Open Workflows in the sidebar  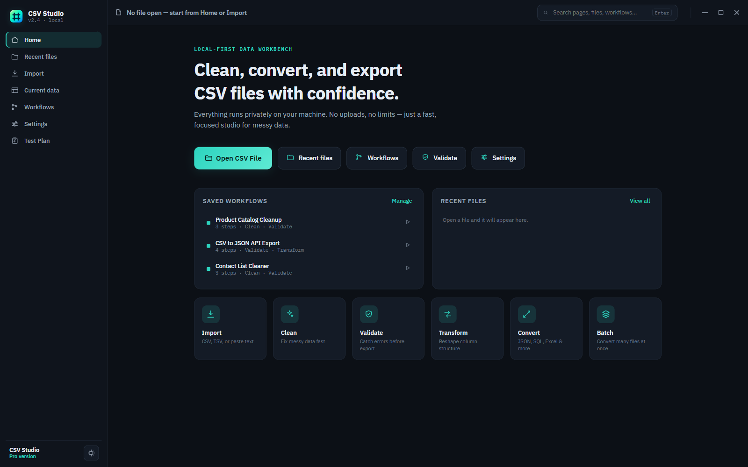[x=54, y=107]
